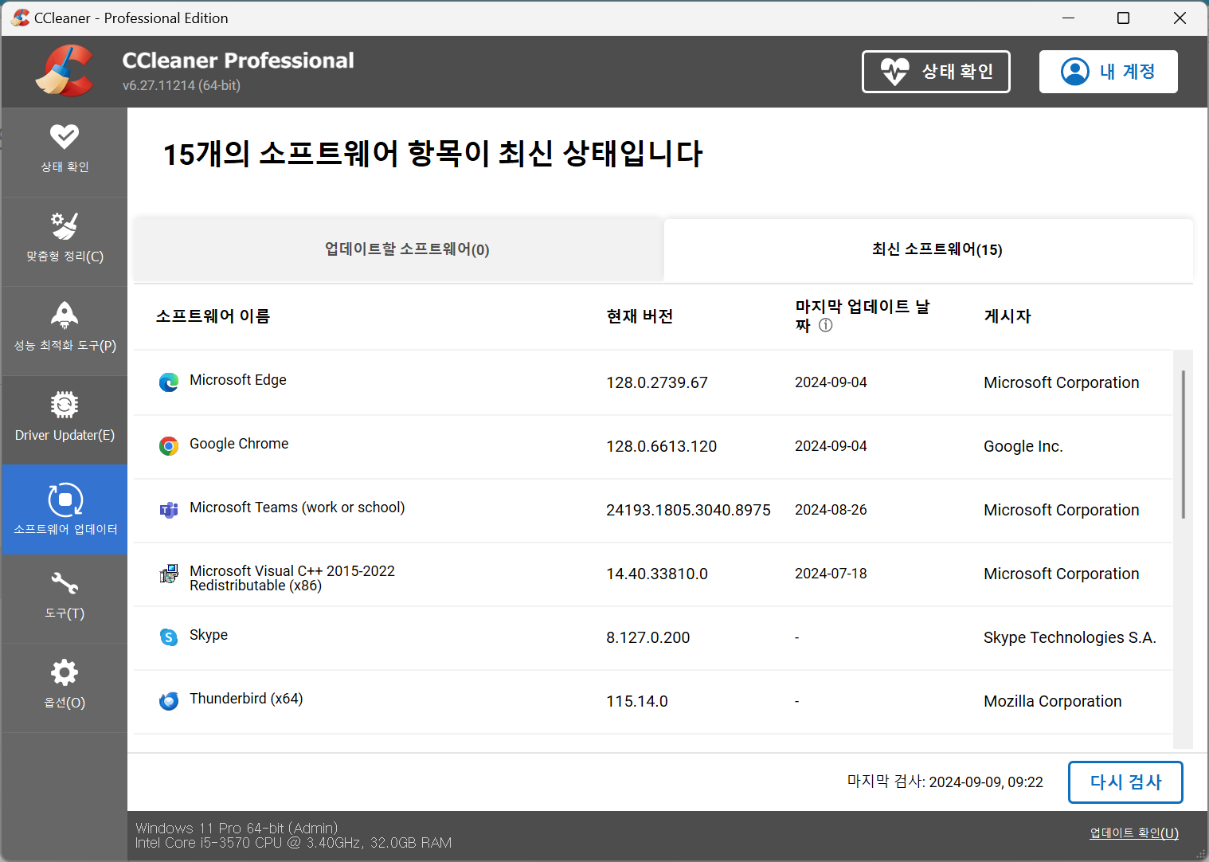Select the Skype name text
The height and width of the screenshot is (862, 1209).
point(209,635)
